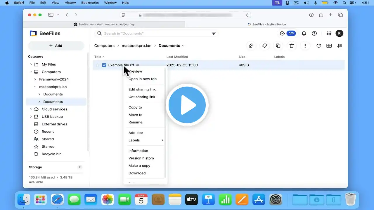Viewport: 374px width, 210px height.
Task: Collapse the macbookpro.lan node
Action: tap(35, 87)
